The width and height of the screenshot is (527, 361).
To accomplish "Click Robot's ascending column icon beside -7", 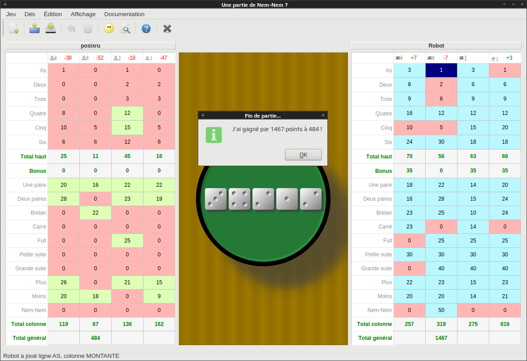I will 431,58.
